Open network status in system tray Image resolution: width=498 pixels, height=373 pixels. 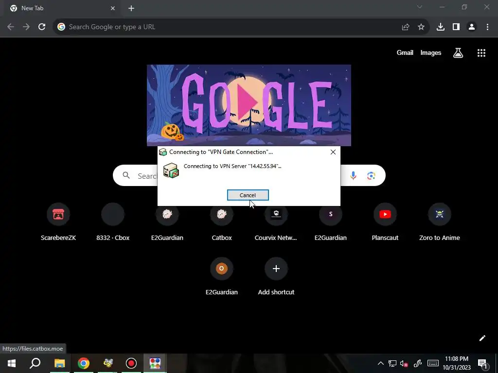(392, 363)
